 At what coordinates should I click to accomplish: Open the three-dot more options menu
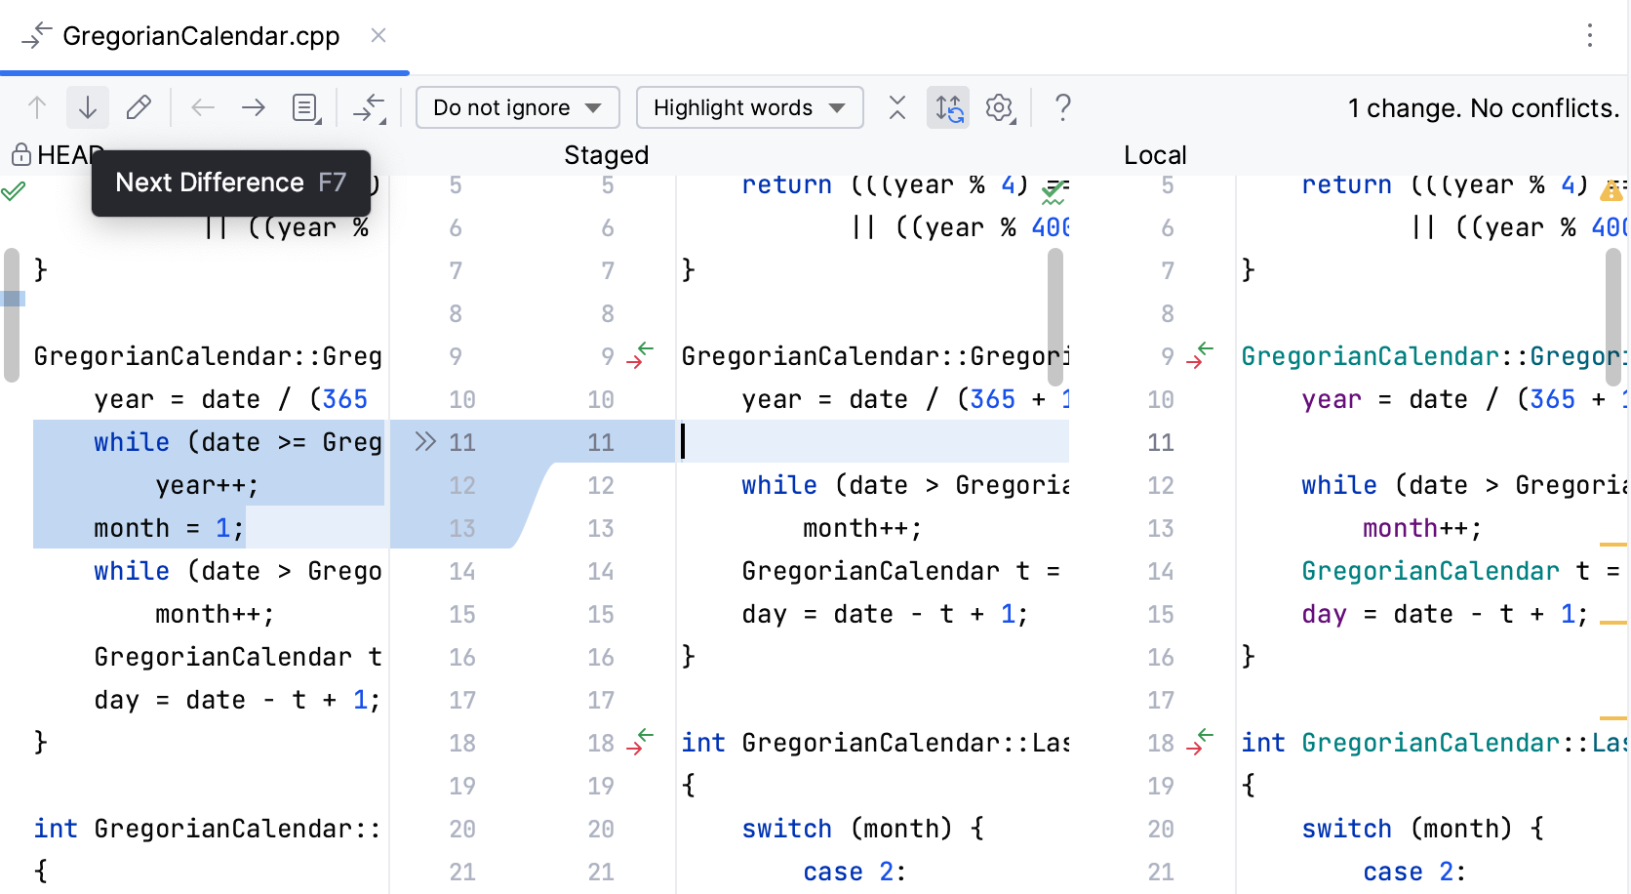point(1590,36)
